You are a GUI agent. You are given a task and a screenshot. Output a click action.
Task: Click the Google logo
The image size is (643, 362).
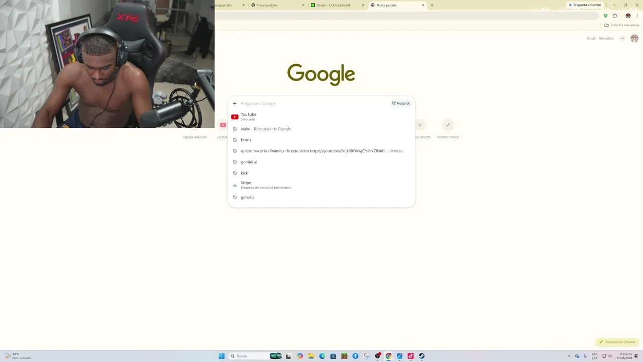click(x=321, y=74)
